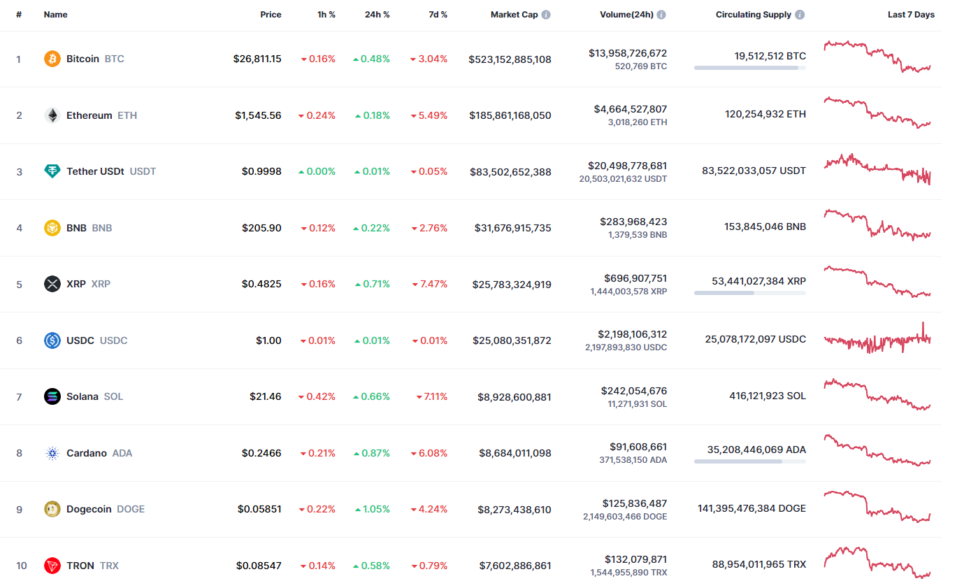971x588 pixels.
Task: Click the Bitcoin coin logo icon
Action: pyautogui.click(x=52, y=59)
